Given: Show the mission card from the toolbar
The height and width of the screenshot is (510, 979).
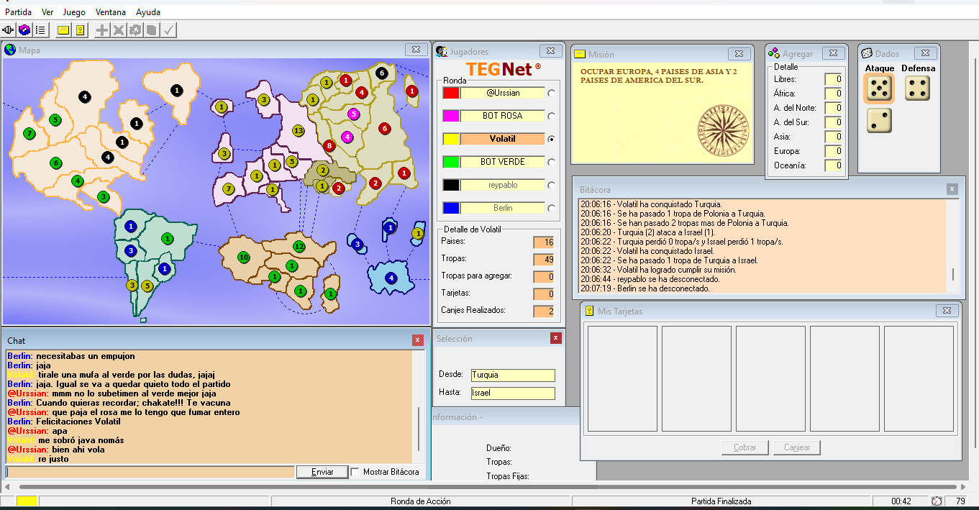Looking at the screenshot, I should click(x=63, y=30).
